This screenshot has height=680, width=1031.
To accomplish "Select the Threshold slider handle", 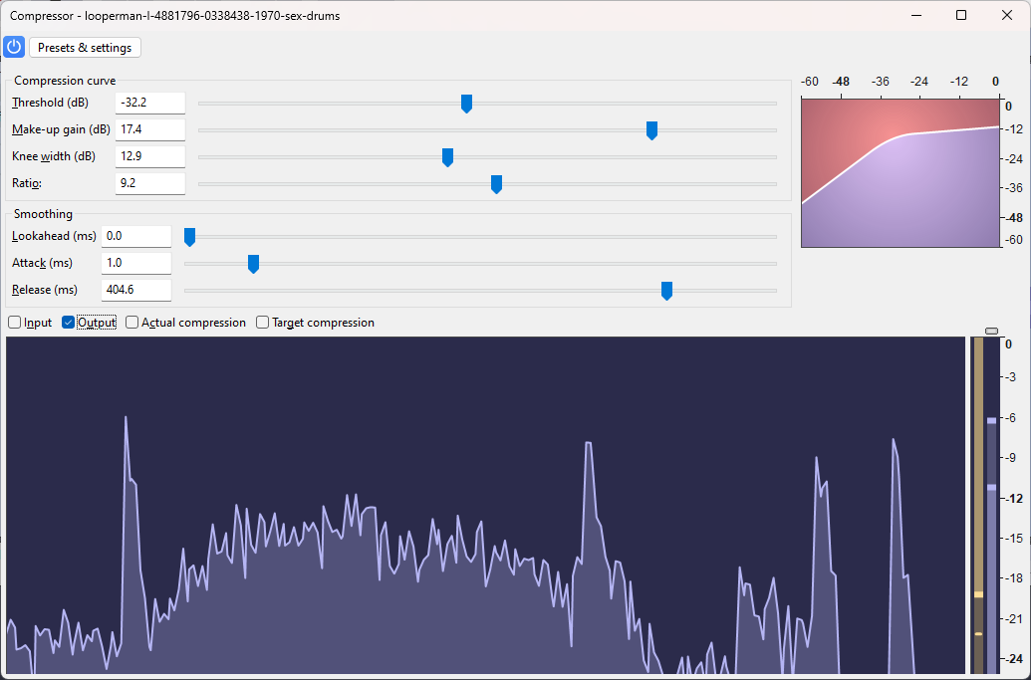I will (466, 103).
